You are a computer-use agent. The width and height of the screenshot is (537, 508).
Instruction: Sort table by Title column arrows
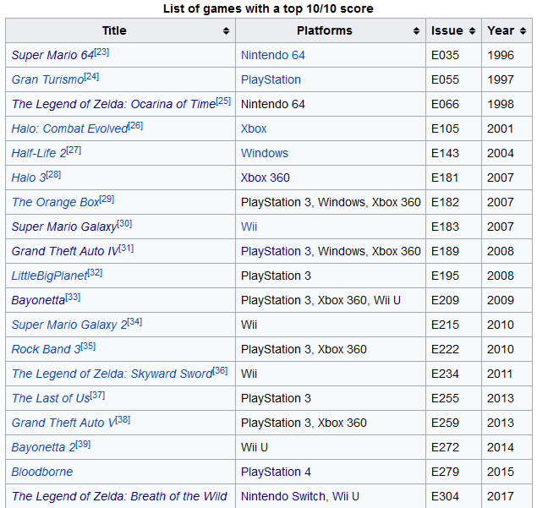[226, 30]
